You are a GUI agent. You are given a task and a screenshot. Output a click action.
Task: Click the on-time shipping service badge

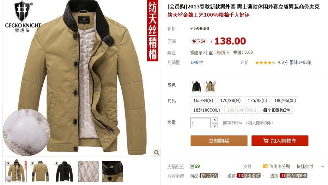coord(209,175)
